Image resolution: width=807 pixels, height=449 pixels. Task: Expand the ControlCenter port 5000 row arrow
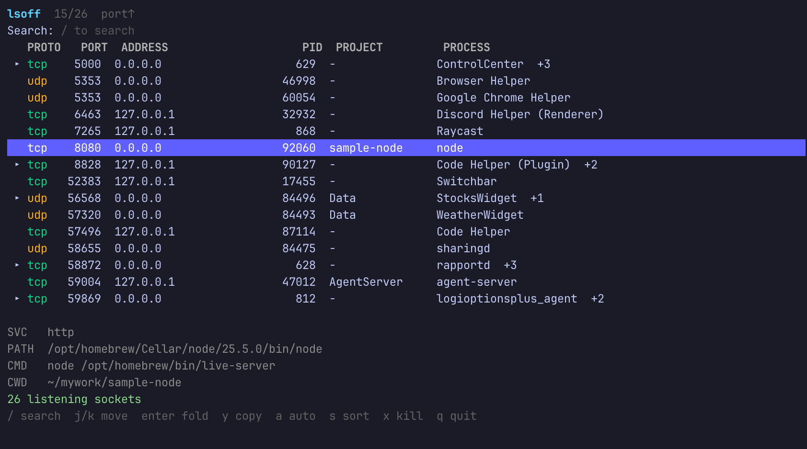click(x=17, y=64)
